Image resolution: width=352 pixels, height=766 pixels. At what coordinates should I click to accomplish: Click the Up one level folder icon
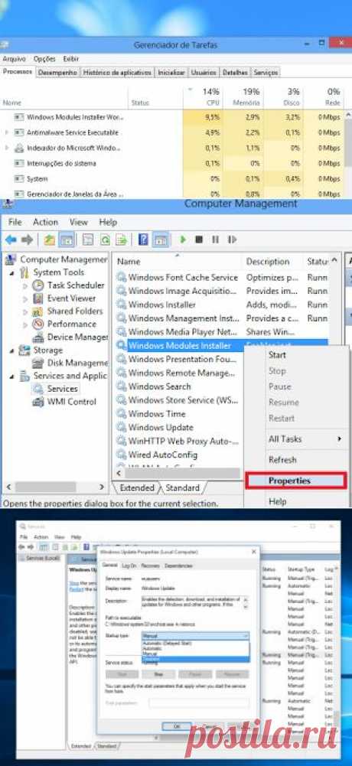click(49, 240)
